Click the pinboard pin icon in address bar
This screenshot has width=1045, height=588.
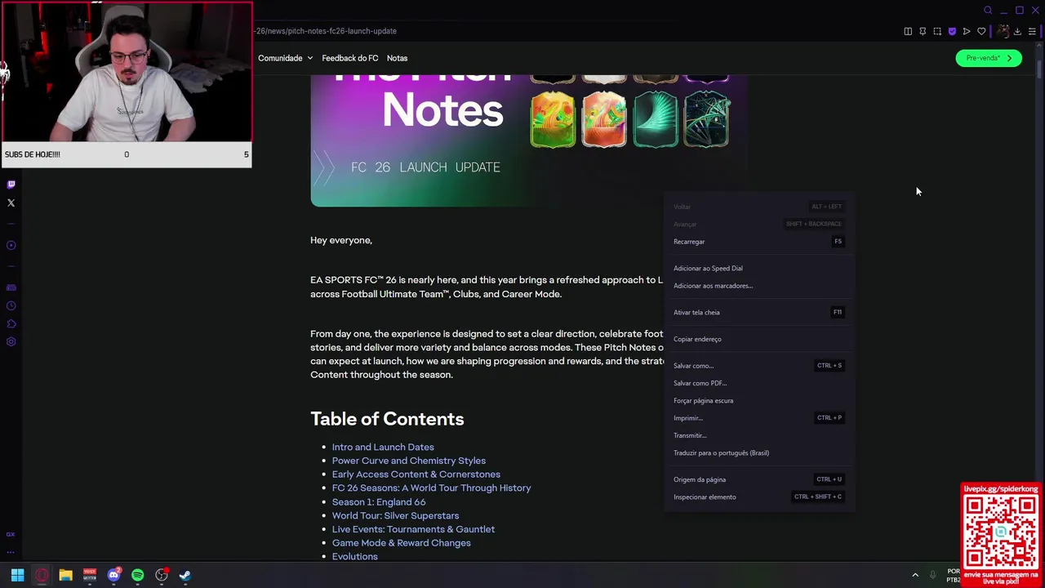(x=923, y=31)
